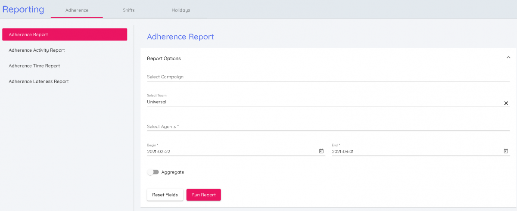
Task: Toggle the Aggregate switch
Action: tap(153, 172)
